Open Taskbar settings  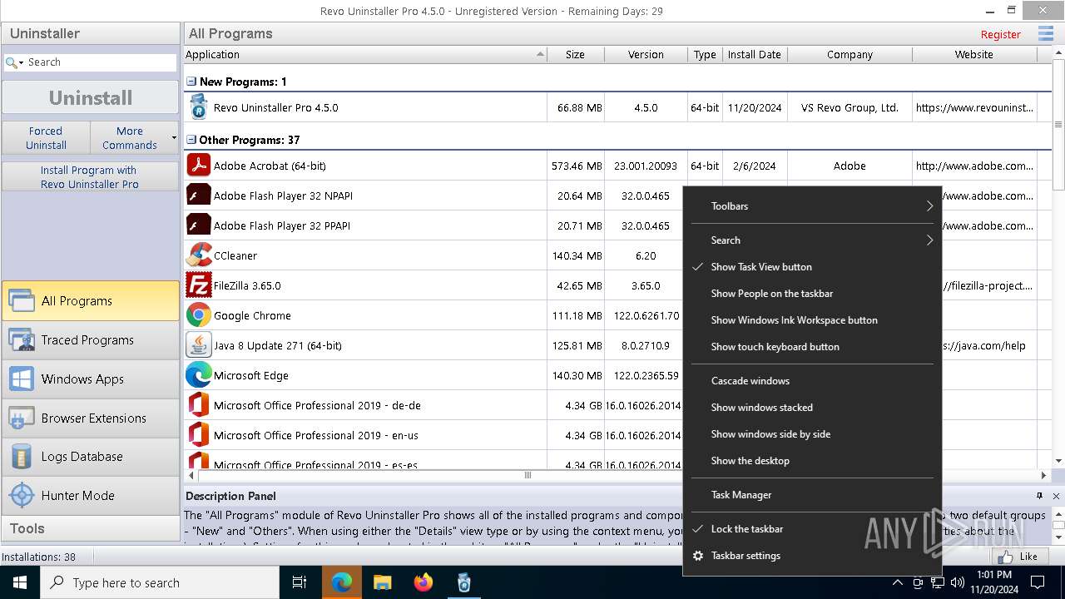coord(812,556)
